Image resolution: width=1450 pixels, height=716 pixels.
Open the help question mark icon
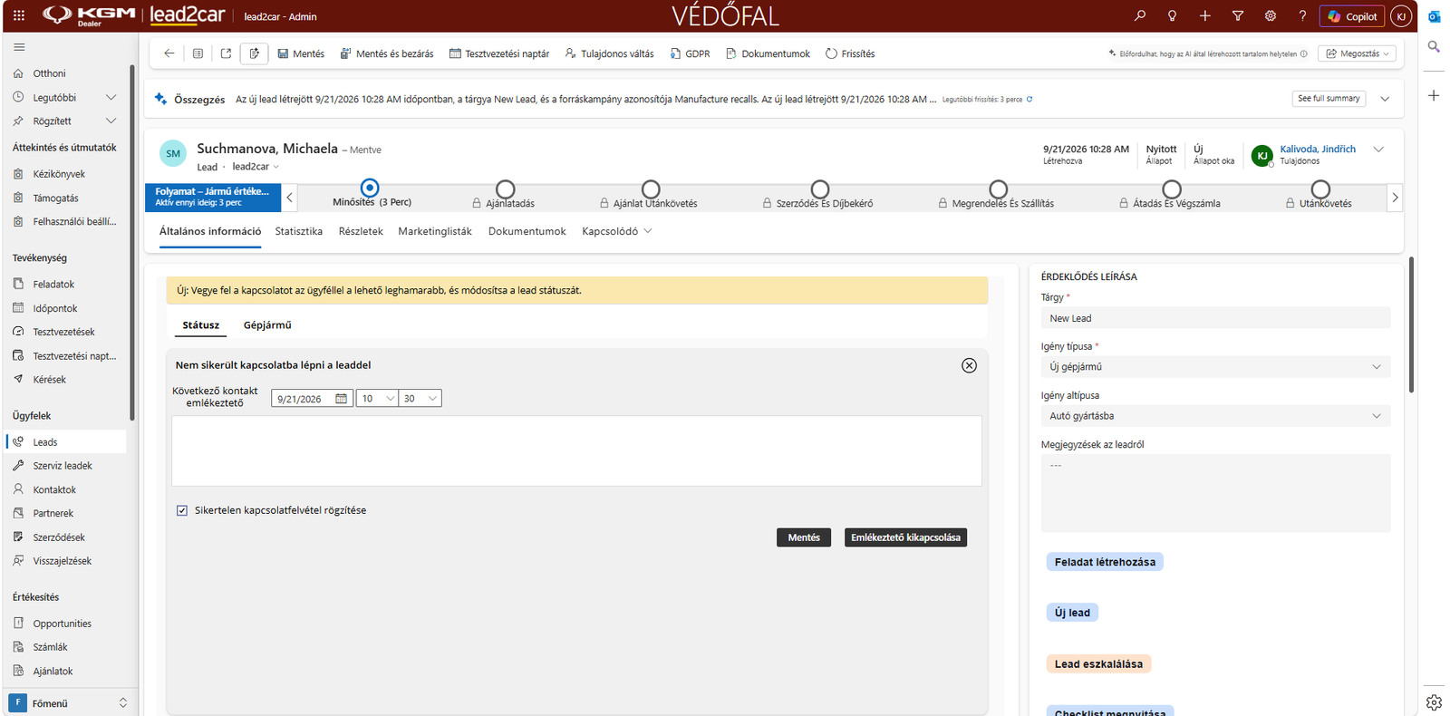(x=1302, y=15)
